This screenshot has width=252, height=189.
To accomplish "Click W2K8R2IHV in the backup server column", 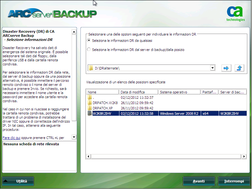I will tap(229, 114).
